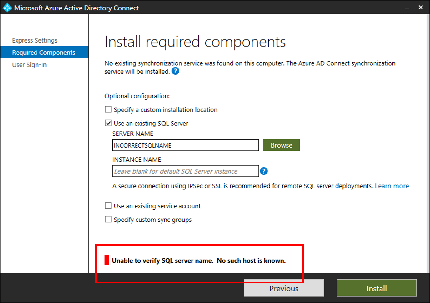Check Specify custom sync groups option
The image size is (430, 303).
pyautogui.click(x=108, y=220)
